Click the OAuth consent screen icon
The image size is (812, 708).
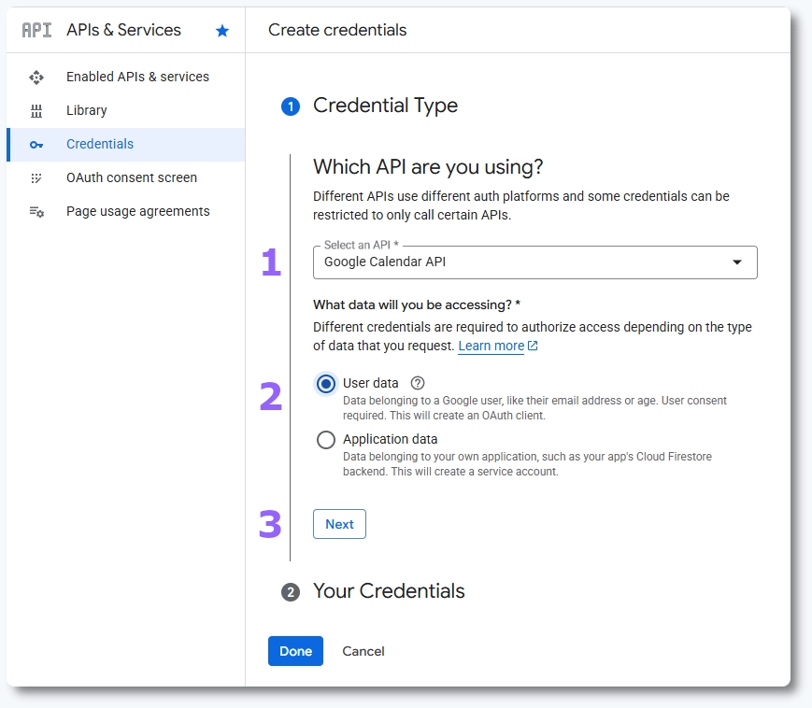coord(36,177)
